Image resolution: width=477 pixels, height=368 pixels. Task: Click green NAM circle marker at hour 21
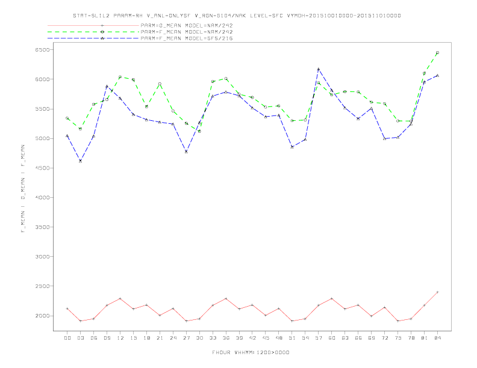160,84
